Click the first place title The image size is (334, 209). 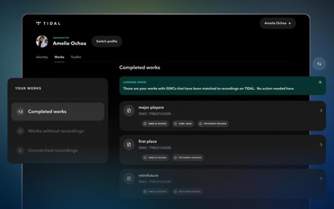pyautogui.click(x=147, y=141)
